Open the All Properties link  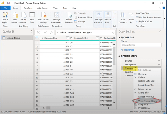127,50
